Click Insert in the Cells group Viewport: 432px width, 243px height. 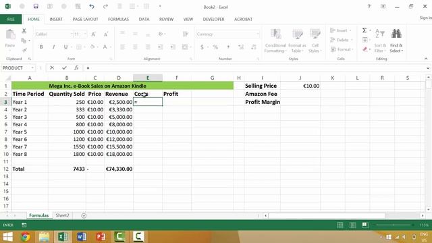pos(340,30)
